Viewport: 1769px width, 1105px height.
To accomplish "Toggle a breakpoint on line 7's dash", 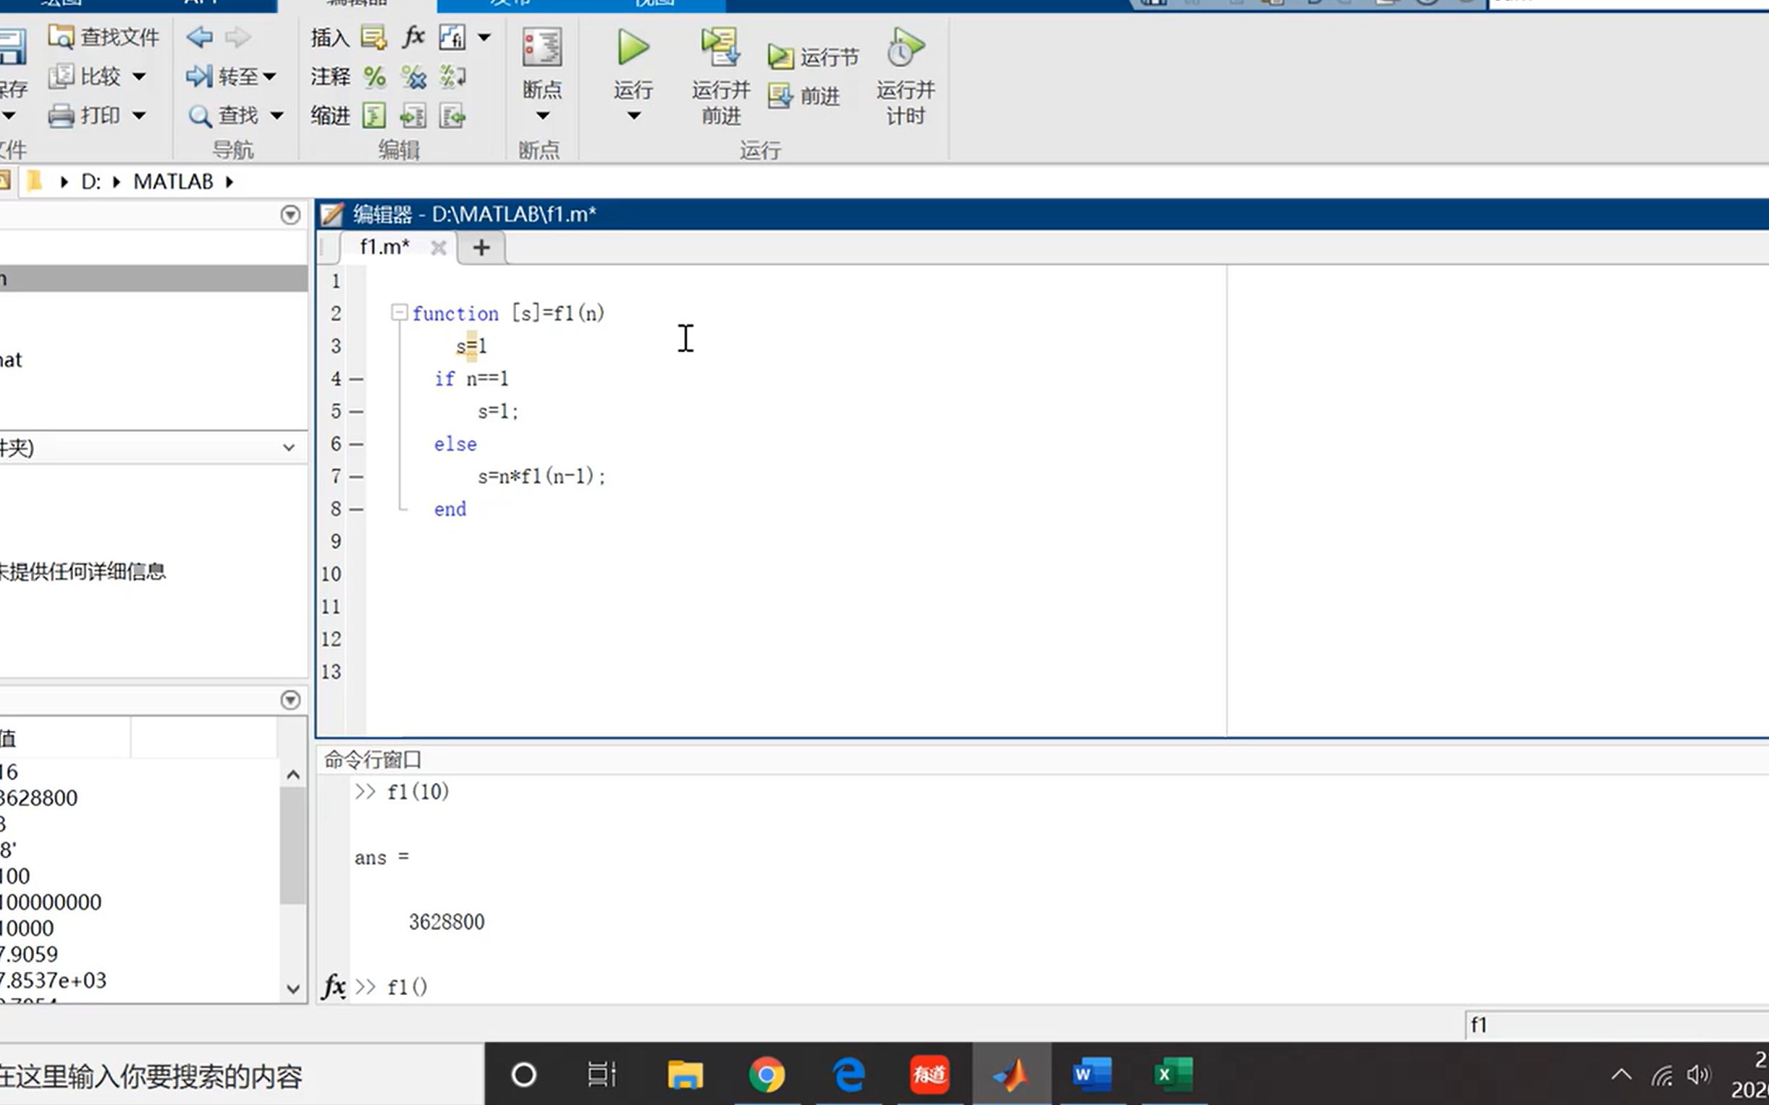I will 357,477.
